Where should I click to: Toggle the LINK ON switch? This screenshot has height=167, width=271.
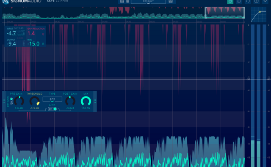(x=52, y=109)
